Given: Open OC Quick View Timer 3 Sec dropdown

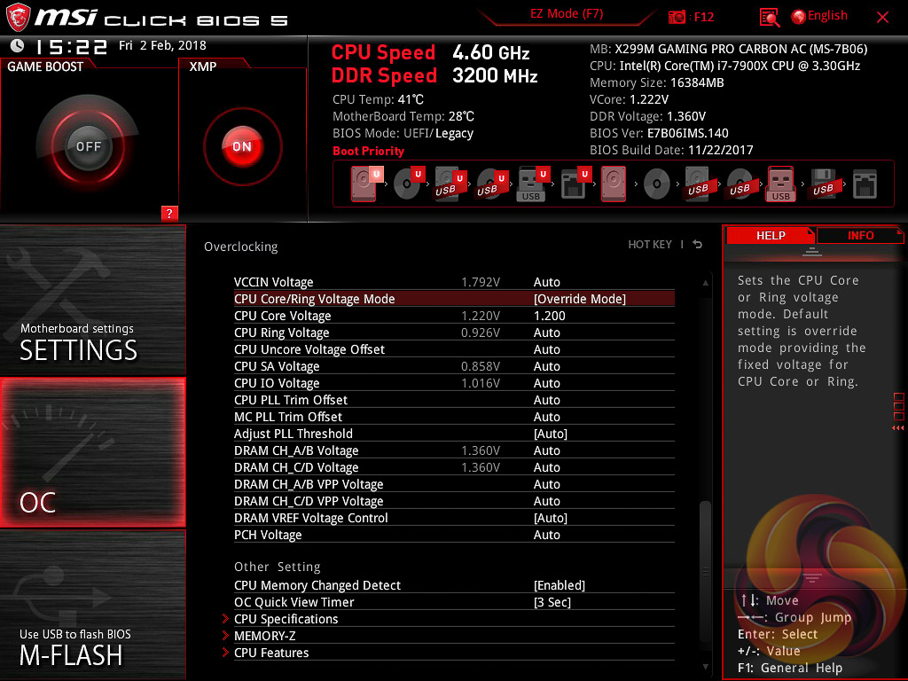Looking at the screenshot, I should pyautogui.click(x=552, y=602).
